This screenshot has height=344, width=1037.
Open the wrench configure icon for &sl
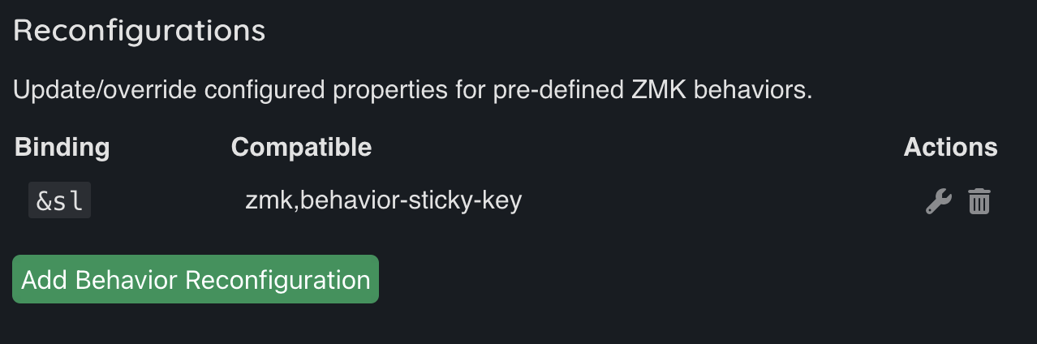938,201
